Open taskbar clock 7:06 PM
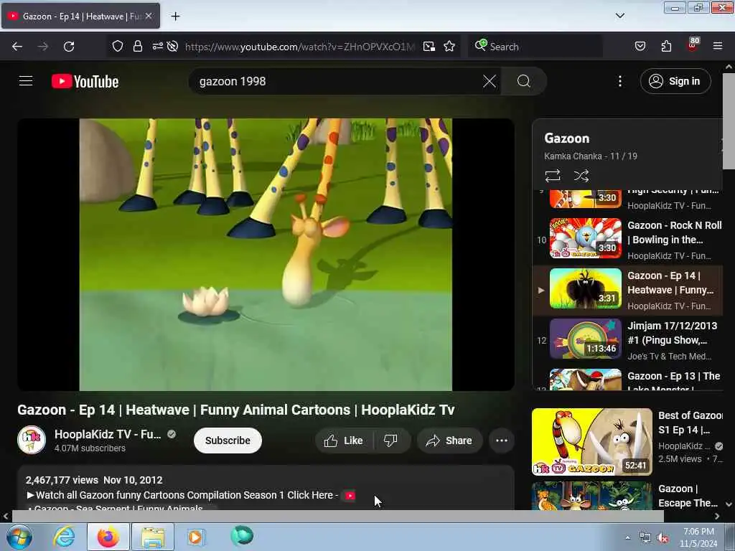 point(698,537)
